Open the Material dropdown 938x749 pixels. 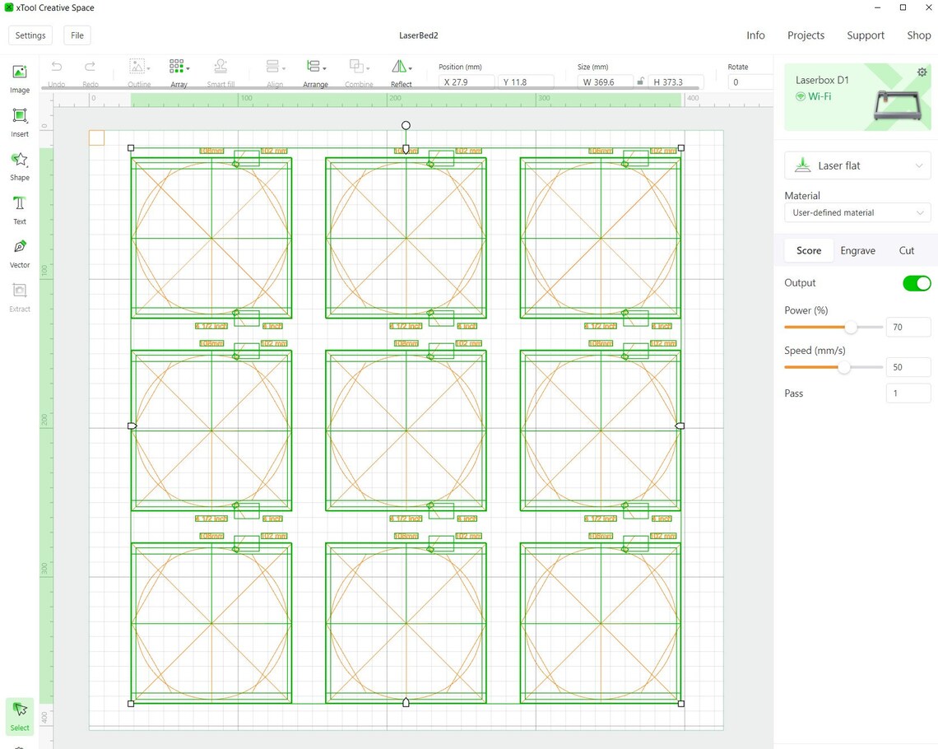click(x=857, y=212)
